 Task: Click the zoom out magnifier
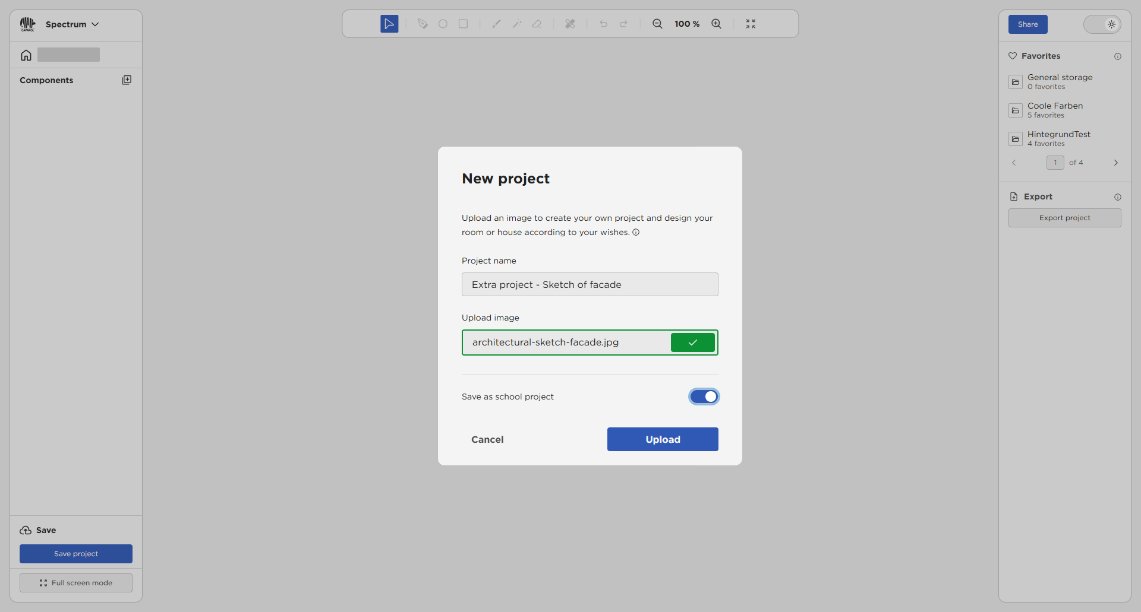click(x=657, y=24)
